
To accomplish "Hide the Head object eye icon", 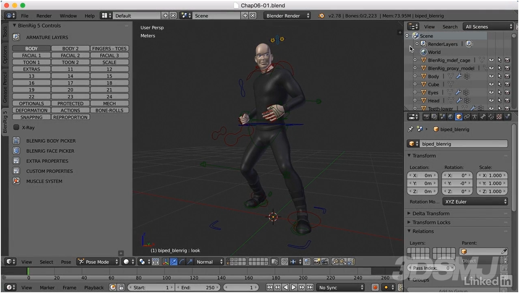I will coord(492,100).
